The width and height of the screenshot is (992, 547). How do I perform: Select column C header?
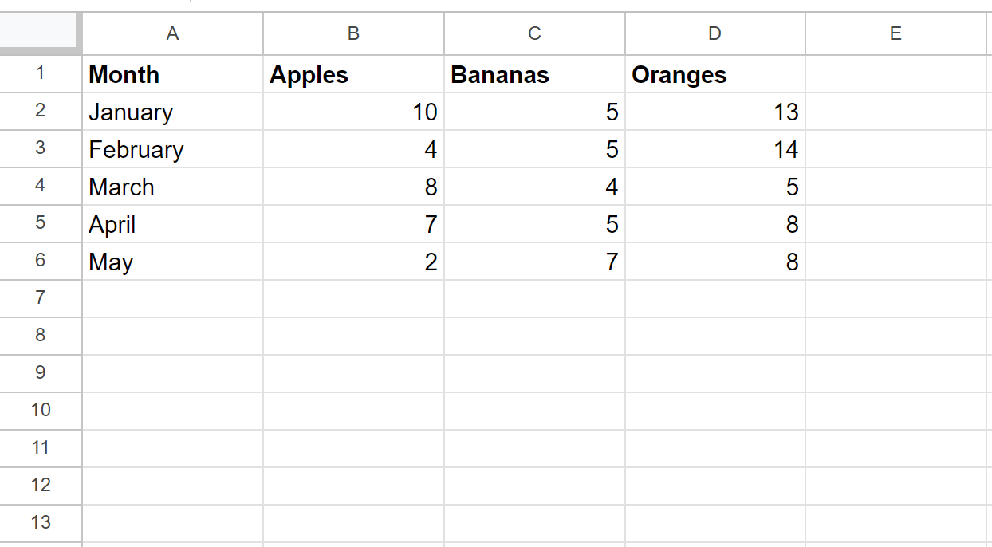pos(534,33)
